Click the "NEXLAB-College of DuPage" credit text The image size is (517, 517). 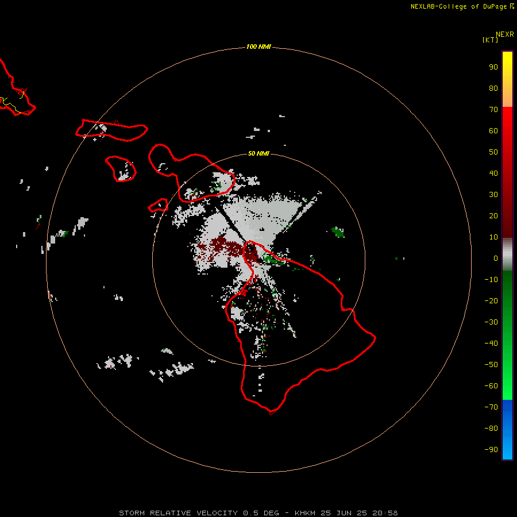(458, 6)
